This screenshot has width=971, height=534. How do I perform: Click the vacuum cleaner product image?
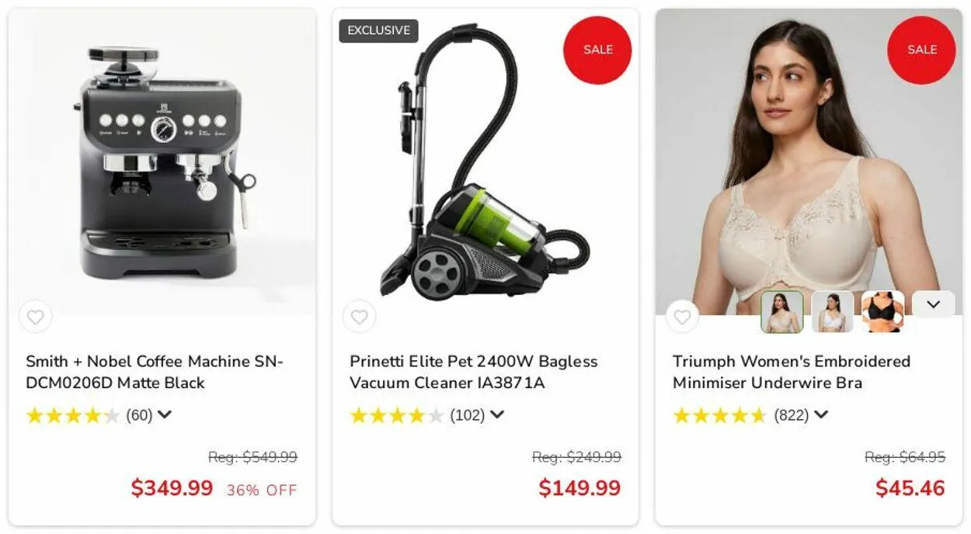(486, 161)
